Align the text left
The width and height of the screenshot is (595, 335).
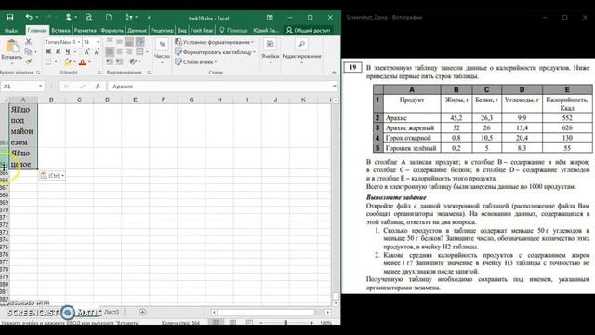coord(110,52)
